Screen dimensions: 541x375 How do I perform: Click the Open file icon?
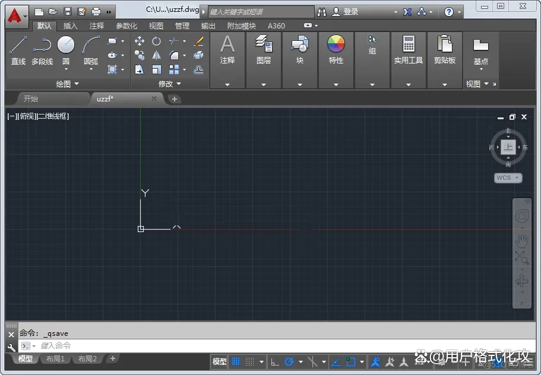[x=53, y=12]
